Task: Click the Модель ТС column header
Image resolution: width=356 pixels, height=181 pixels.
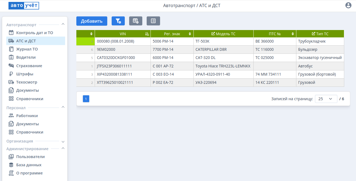Action: point(223,34)
